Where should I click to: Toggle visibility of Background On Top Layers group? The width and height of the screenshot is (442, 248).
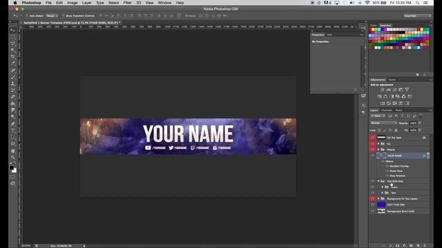click(x=372, y=198)
